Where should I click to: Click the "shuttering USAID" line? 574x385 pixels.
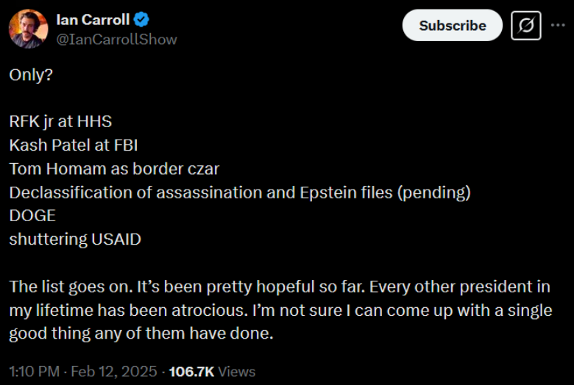click(74, 239)
